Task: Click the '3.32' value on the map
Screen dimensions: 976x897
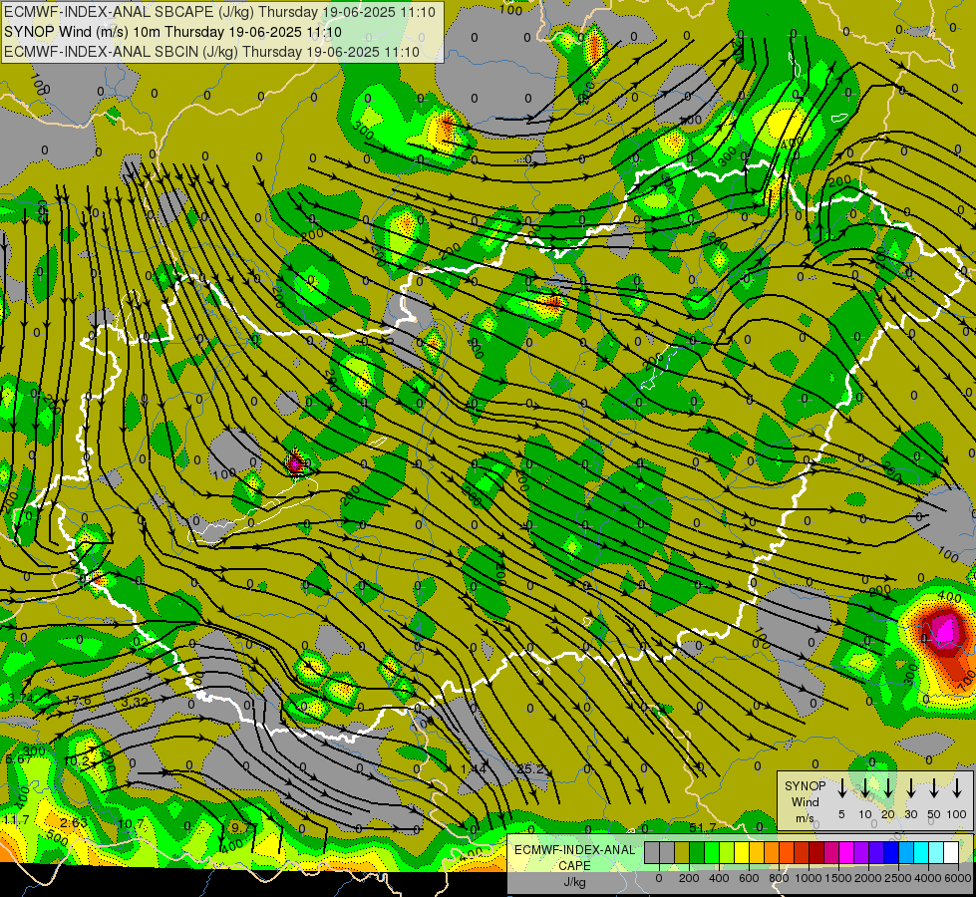Action: [135, 703]
